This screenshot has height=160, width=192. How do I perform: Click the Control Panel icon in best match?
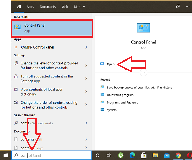[18, 27]
